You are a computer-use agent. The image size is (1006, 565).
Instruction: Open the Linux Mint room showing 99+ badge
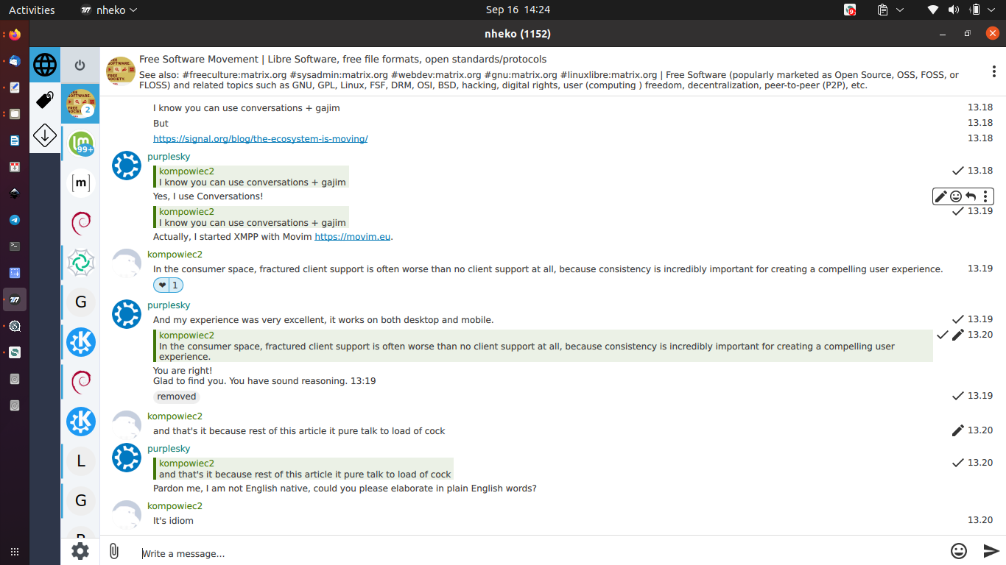pos(81,143)
